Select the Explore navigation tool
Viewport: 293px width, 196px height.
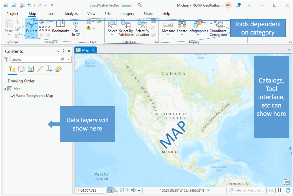click(x=32, y=27)
